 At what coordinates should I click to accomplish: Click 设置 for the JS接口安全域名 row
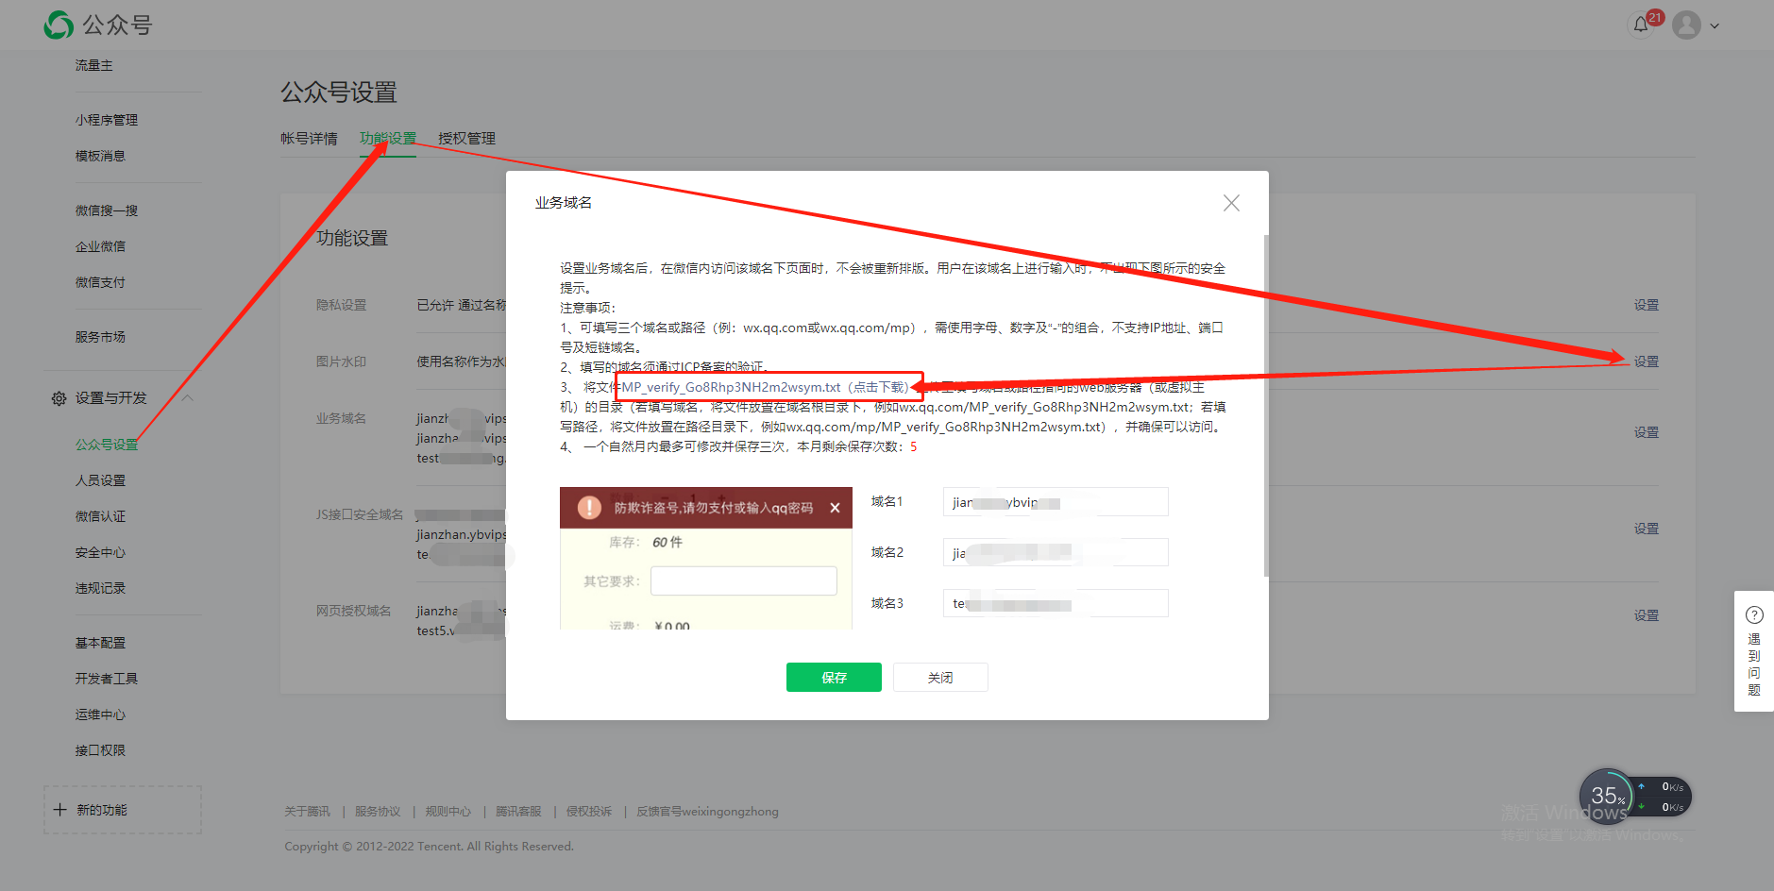point(1646,529)
